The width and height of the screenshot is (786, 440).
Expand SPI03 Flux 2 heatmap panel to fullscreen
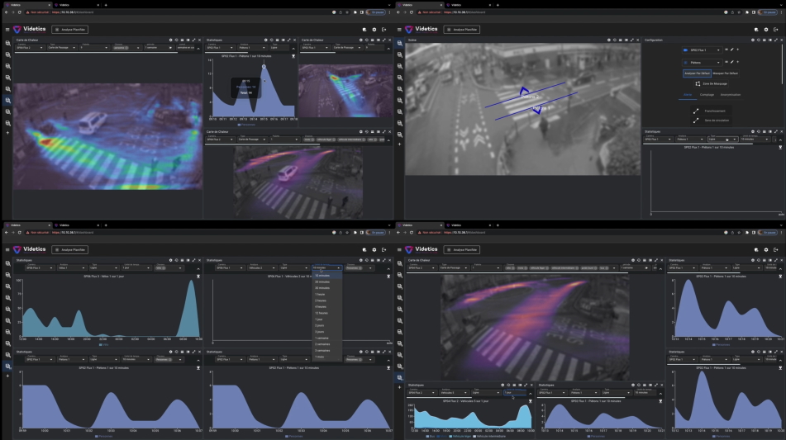coord(193,40)
